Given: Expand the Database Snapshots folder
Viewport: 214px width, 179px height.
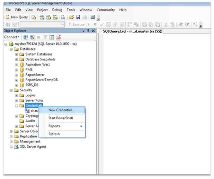Looking at the screenshot, I should pos(16,60).
